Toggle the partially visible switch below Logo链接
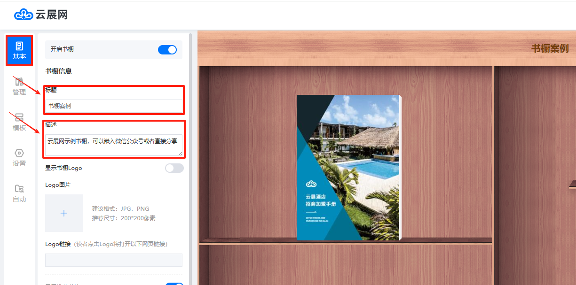The image size is (576, 285). (174, 283)
